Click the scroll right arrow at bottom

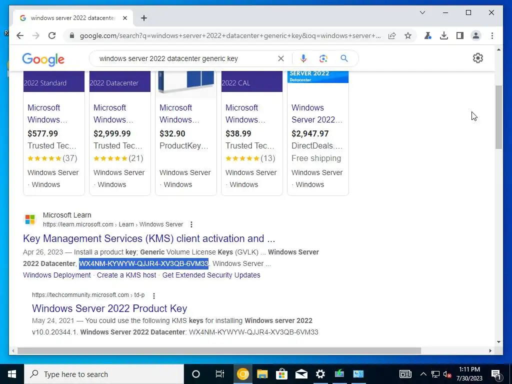pos(490,350)
